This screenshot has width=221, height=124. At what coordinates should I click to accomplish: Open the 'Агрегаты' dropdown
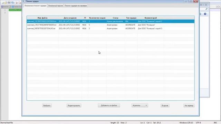[140, 105]
